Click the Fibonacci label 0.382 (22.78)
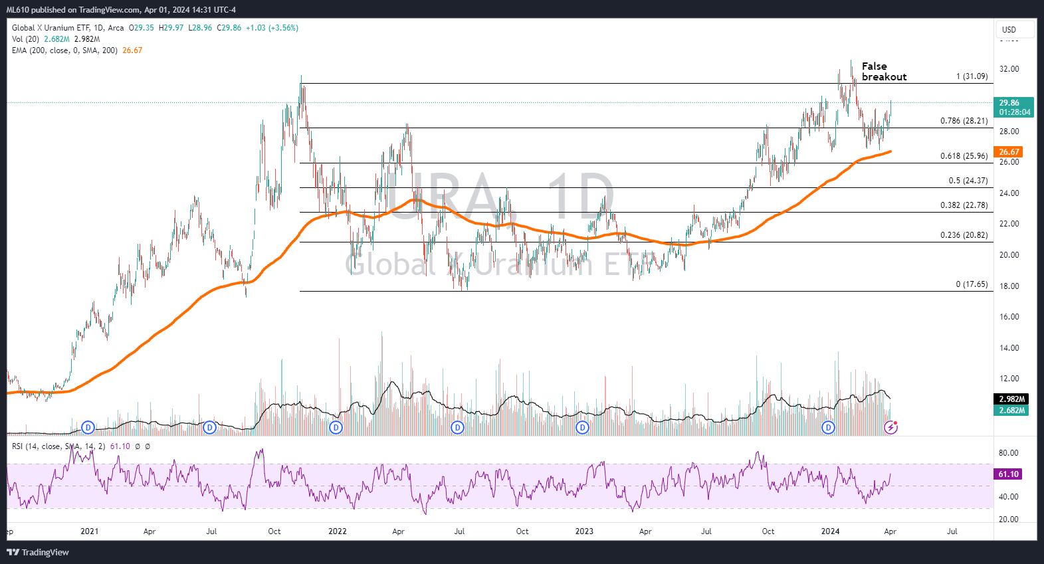The width and height of the screenshot is (1044, 564). click(964, 205)
